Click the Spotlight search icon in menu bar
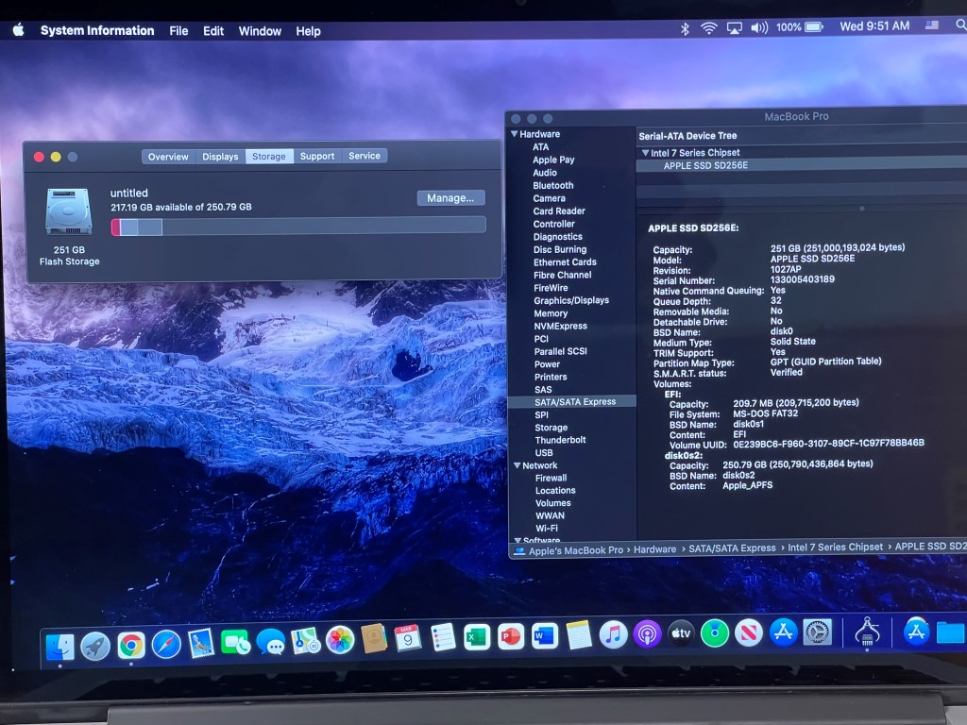Screen dimensions: 967x725 [x=959, y=26]
